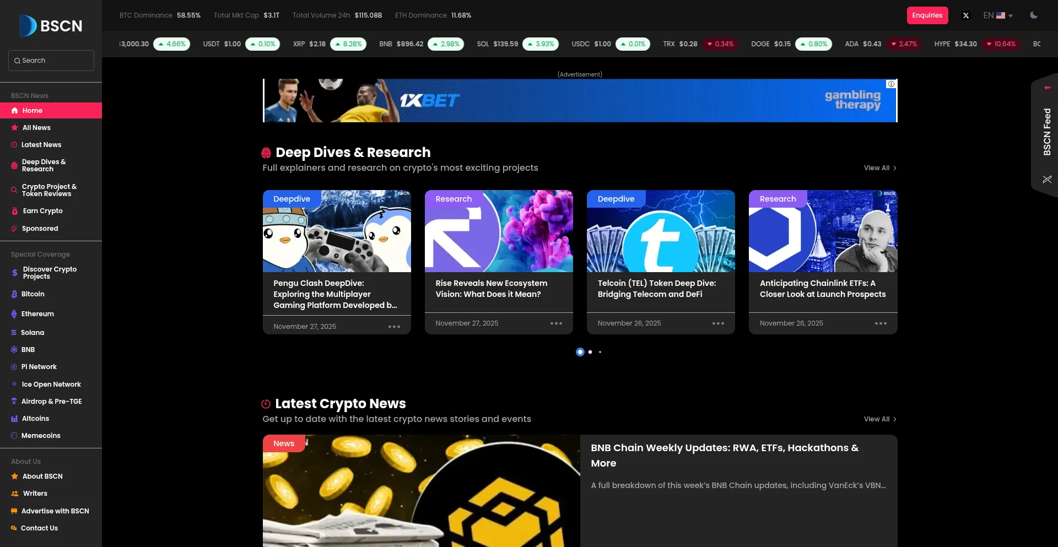1058x547 pixels.
Task: Click the Earn Crypto icon
Action: coord(15,211)
